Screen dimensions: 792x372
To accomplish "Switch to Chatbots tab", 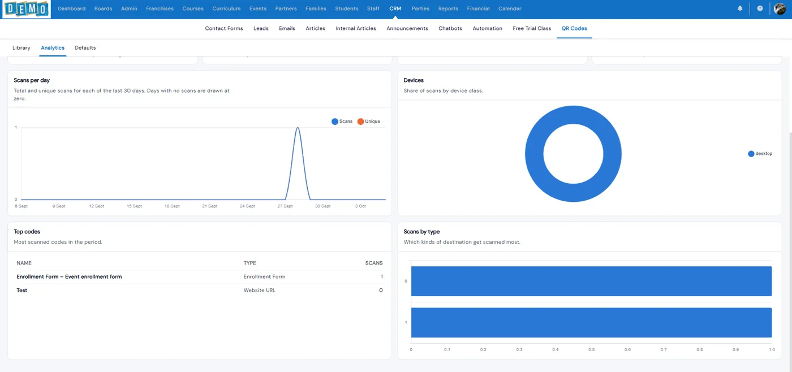I will click(450, 28).
